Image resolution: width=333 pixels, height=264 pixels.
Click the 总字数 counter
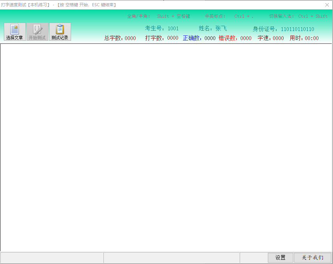coord(120,38)
